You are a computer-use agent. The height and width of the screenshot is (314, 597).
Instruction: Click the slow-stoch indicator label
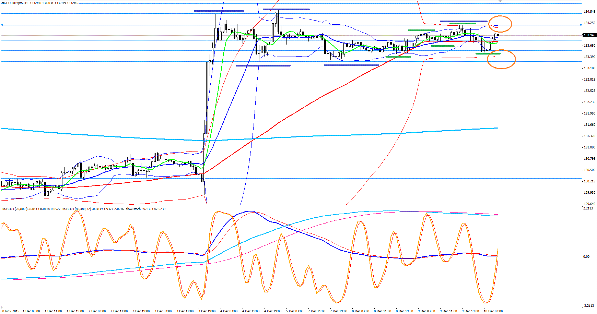coord(133,209)
